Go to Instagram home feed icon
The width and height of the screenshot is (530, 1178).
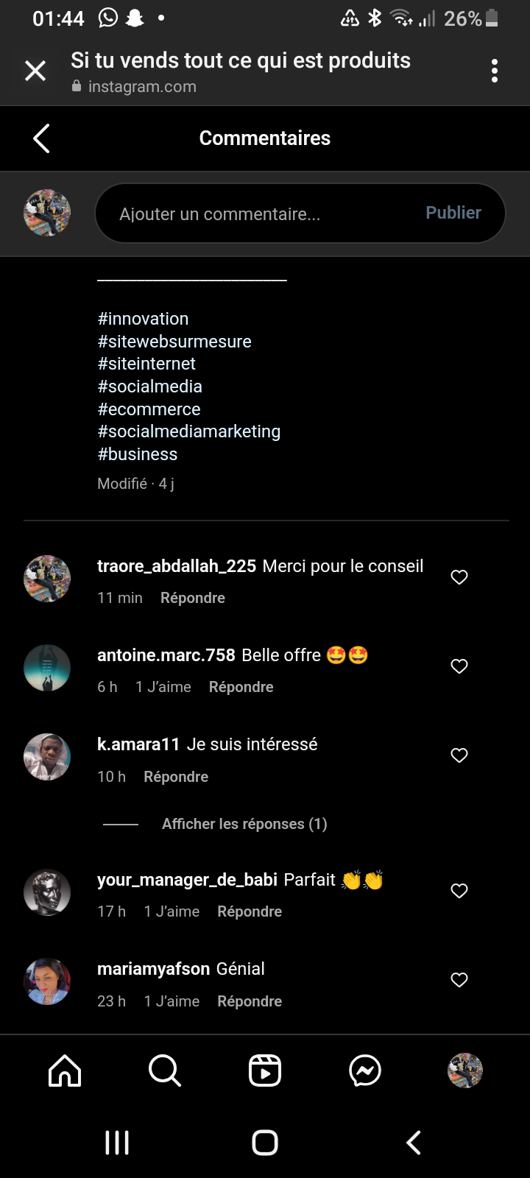(x=65, y=1071)
